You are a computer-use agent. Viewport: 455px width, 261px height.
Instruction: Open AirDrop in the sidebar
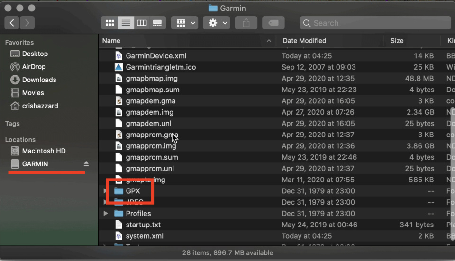click(34, 67)
